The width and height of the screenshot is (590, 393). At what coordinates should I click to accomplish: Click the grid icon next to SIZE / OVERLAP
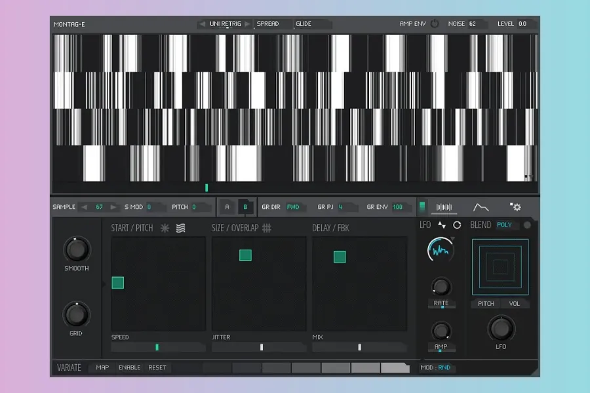point(267,228)
